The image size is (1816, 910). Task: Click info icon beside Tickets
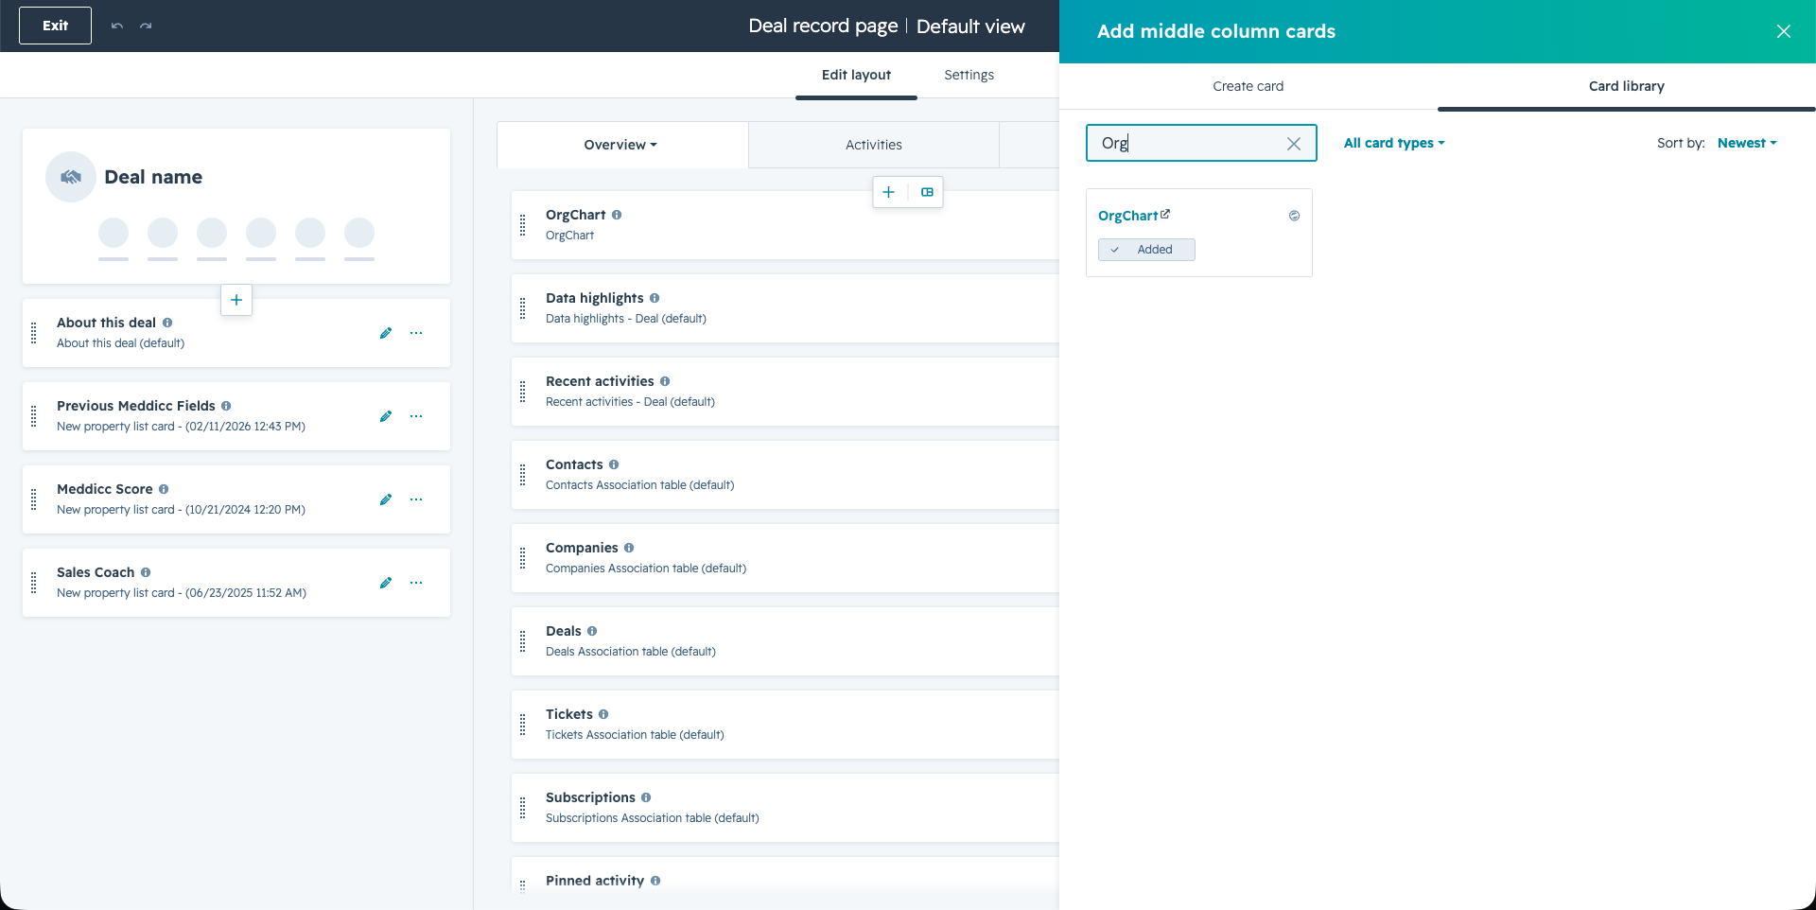click(603, 714)
